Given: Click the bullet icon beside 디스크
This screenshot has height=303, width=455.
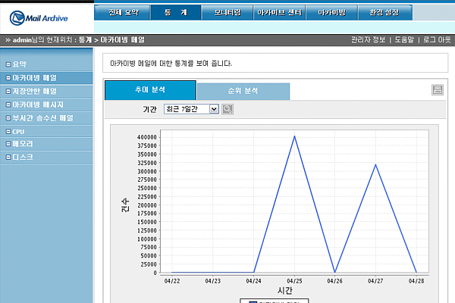Looking at the screenshot, I should click(x=8, y=157).
